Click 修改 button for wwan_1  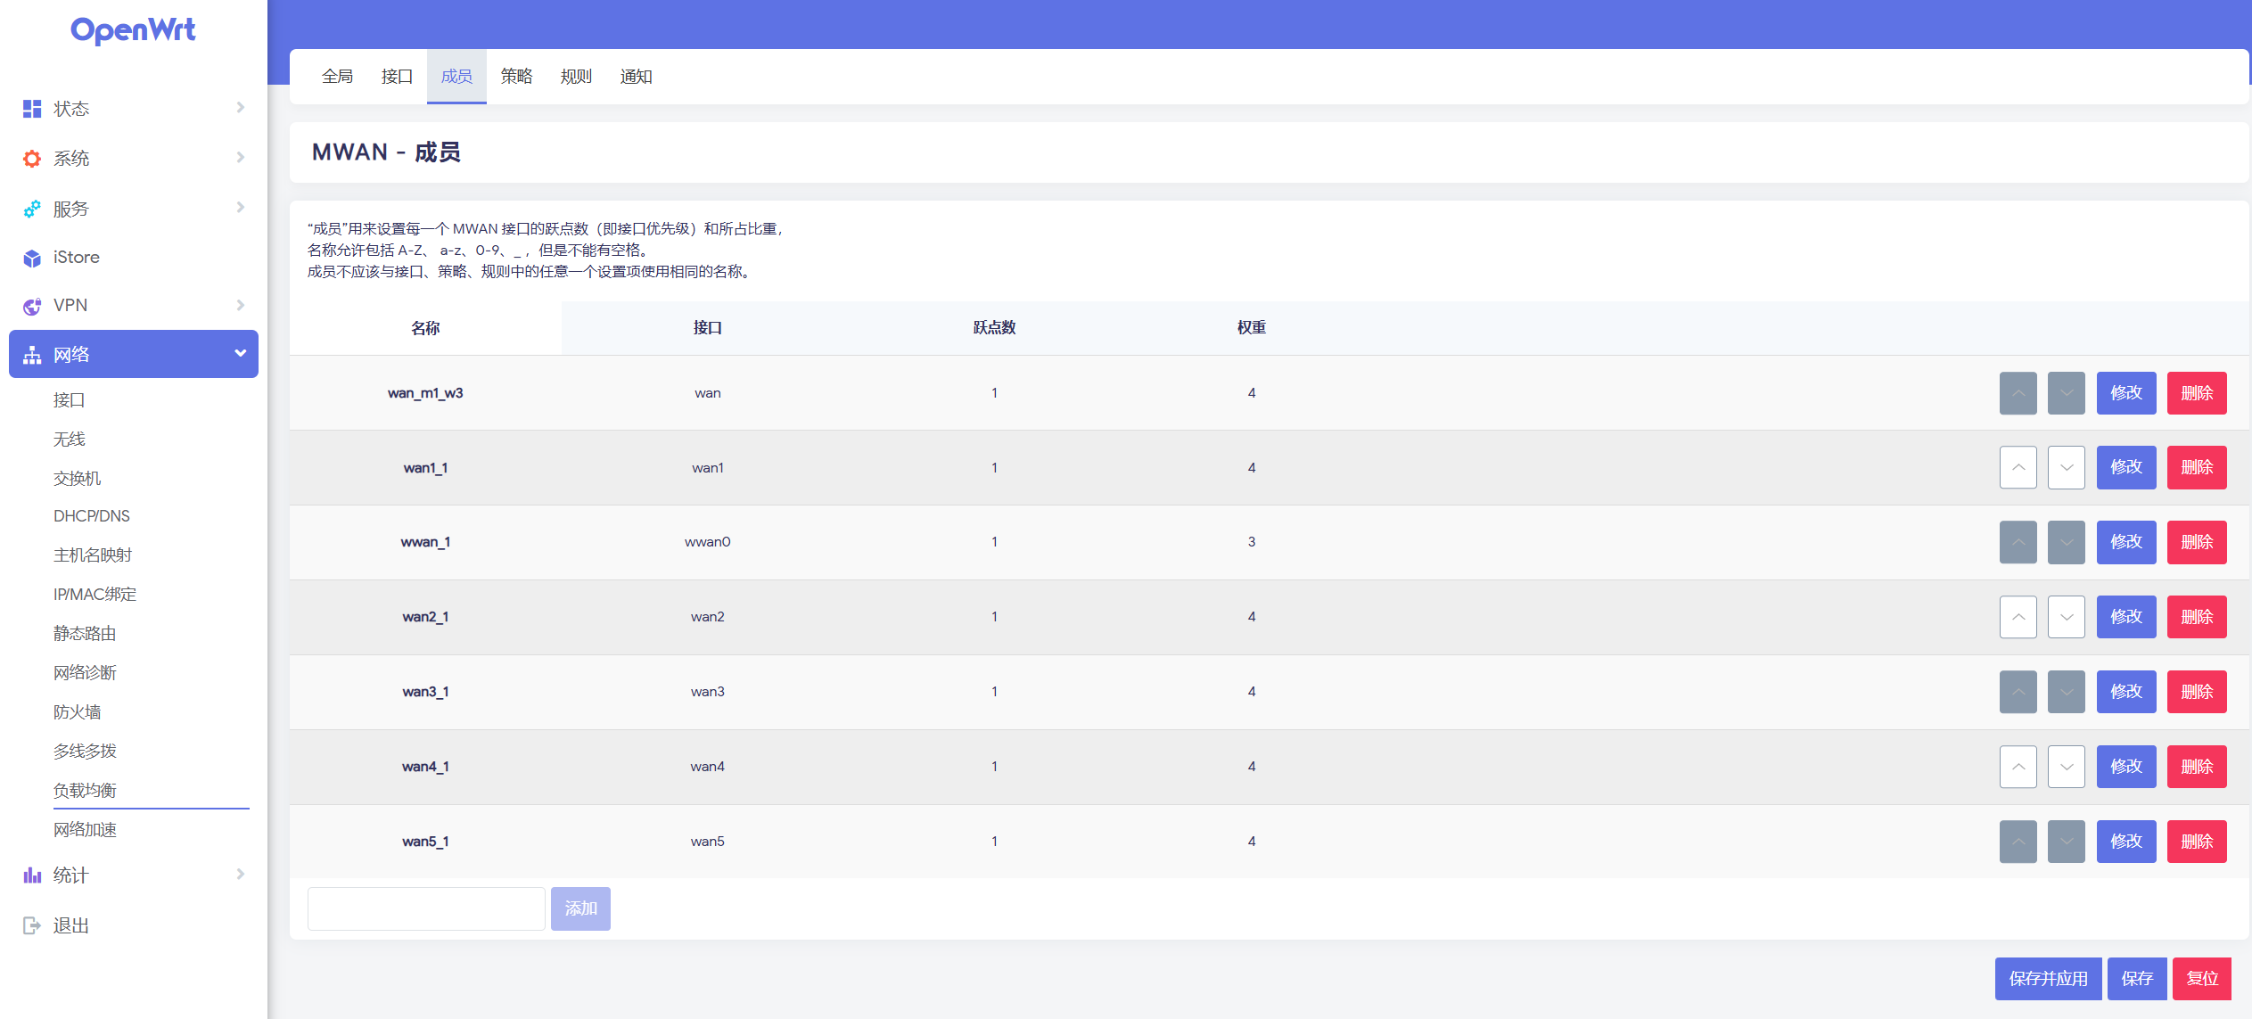tap(2125, 542)
